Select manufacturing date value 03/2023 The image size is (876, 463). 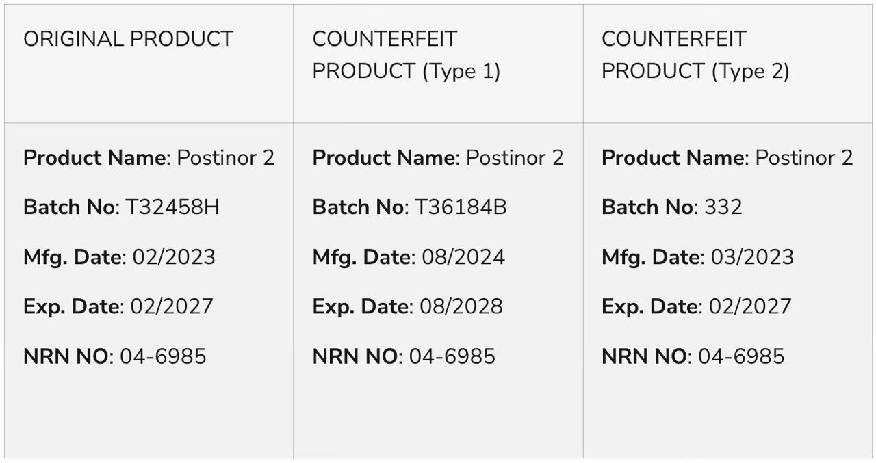click(x=752, y=257)
